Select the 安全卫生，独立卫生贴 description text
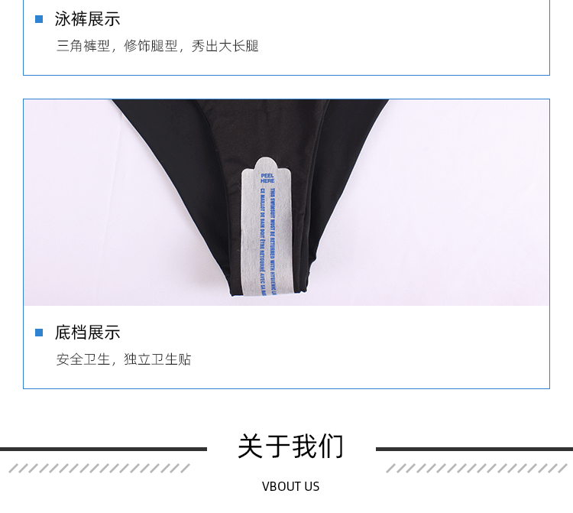Screen dimensions: 573x513 click(124, 359)
